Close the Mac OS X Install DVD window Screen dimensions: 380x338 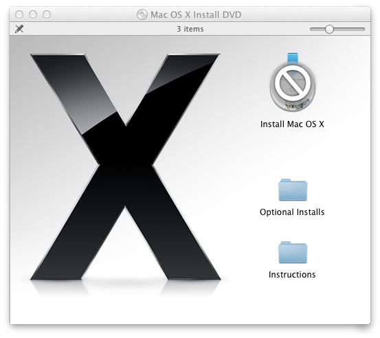(19, 14)
